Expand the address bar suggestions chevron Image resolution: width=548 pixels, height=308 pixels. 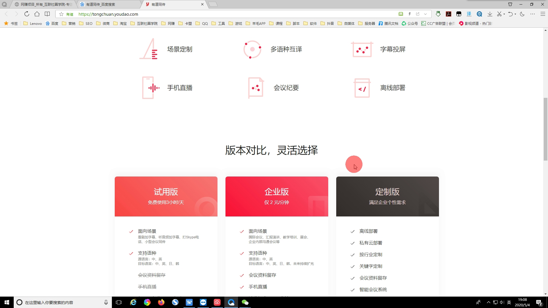coord(425,14)
